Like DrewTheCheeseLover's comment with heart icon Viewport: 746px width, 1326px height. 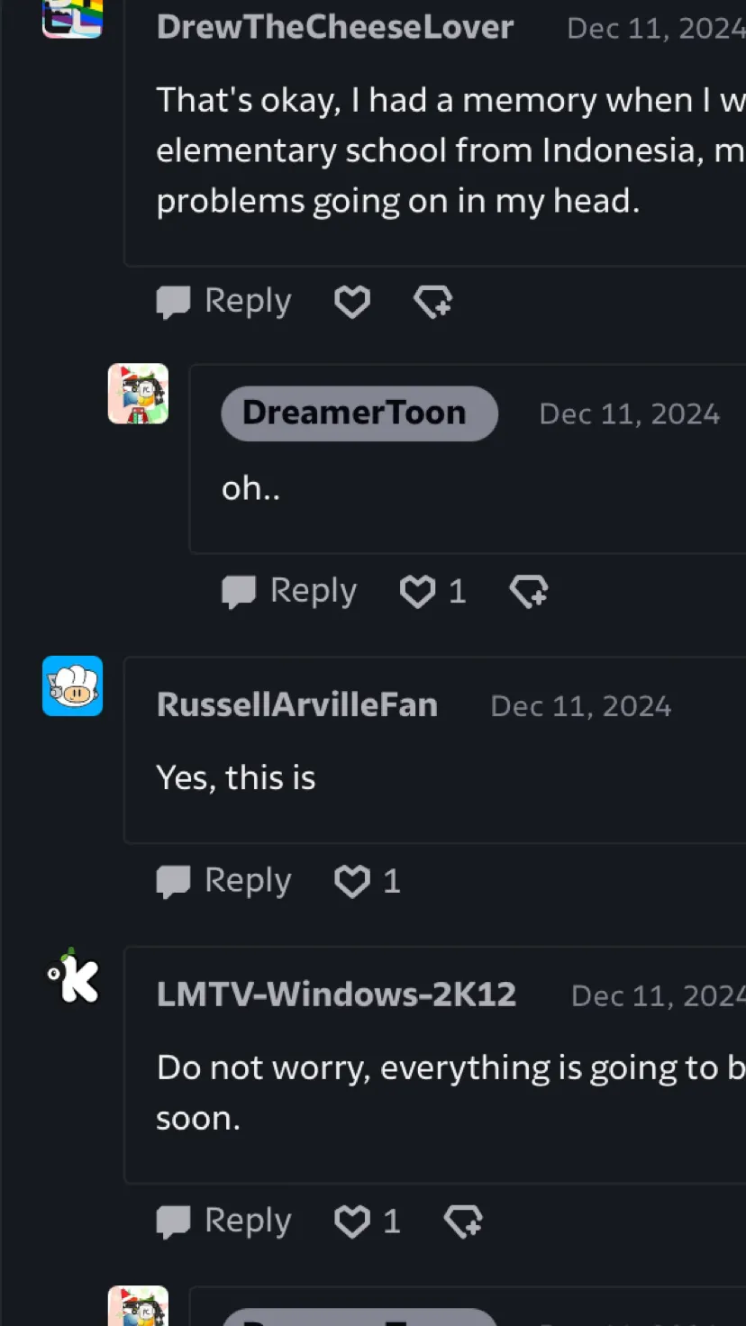click(352, 302)
